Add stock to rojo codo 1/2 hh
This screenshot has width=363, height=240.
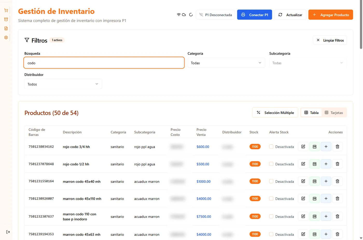pos(326,164)
